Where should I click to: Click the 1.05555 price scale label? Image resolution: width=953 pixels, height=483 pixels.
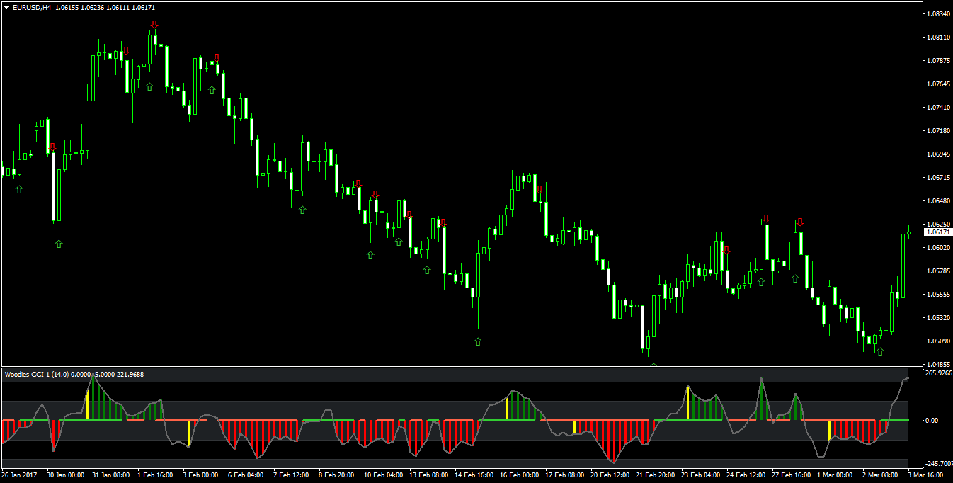(x=938, y=295)
